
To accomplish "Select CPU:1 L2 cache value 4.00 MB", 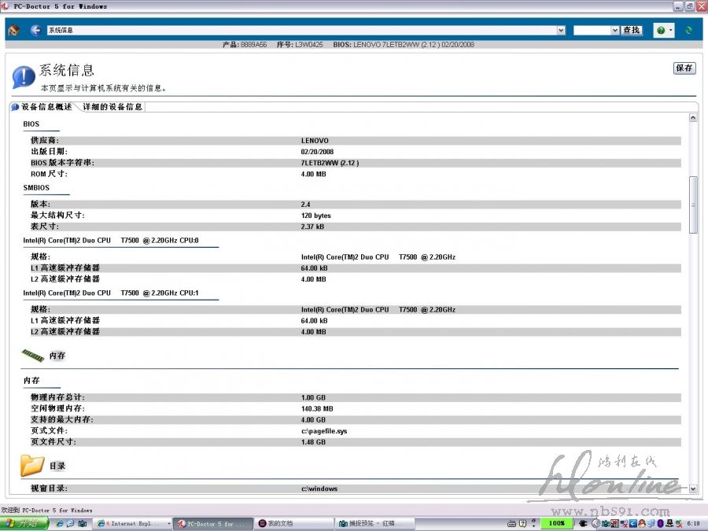I will [313, 332].
